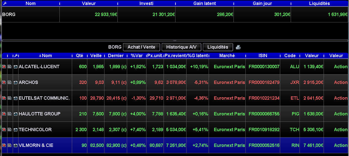This screenshot has width=349, height=156.
Task: Open the note icon on ARCHOS row
Action: coord(10,83)
